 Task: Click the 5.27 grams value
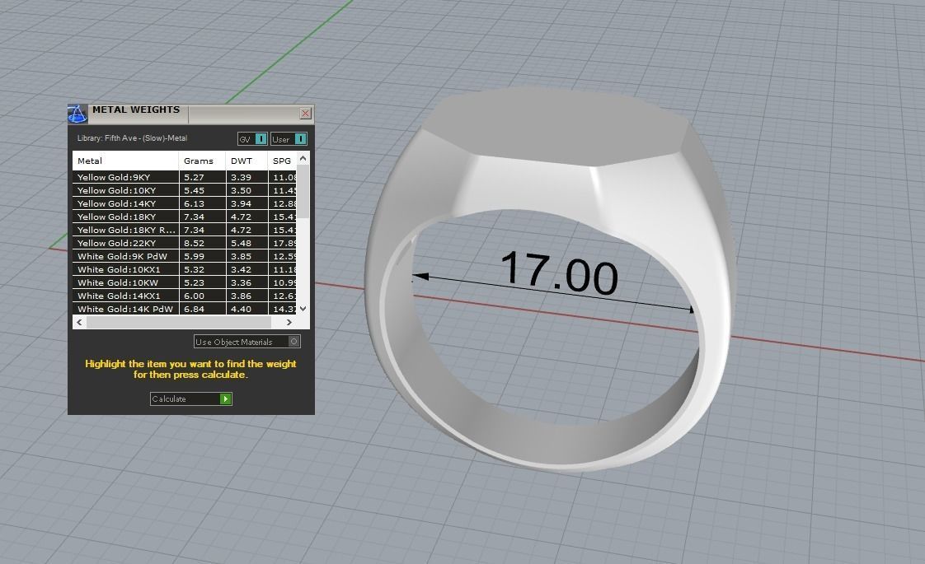[x=194, y=177]
